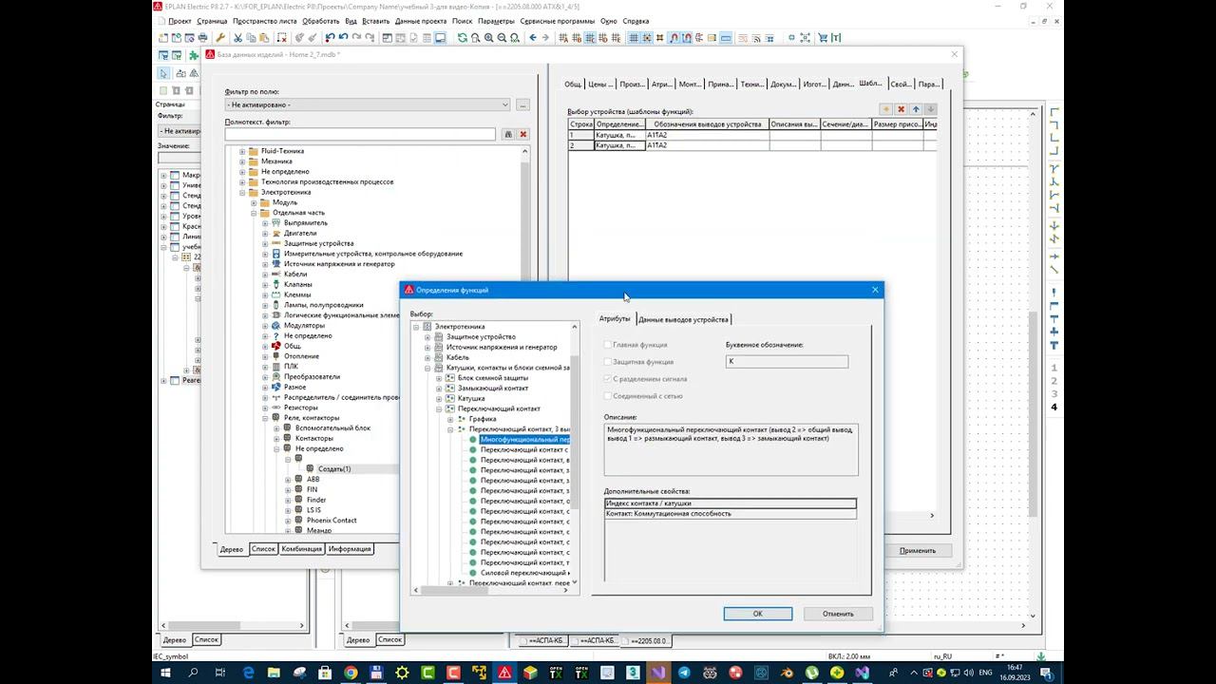This screenshot has height=684, width=1216.
Task: Click the Cut scissors icon in toolbar
Action: click(237, 38)
